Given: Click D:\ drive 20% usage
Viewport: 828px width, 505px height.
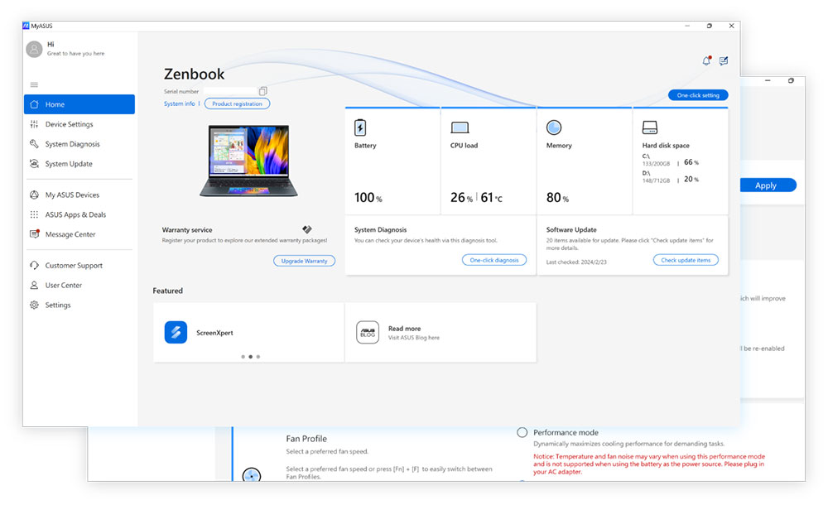Looking at the screenshot, I should 691,179.
